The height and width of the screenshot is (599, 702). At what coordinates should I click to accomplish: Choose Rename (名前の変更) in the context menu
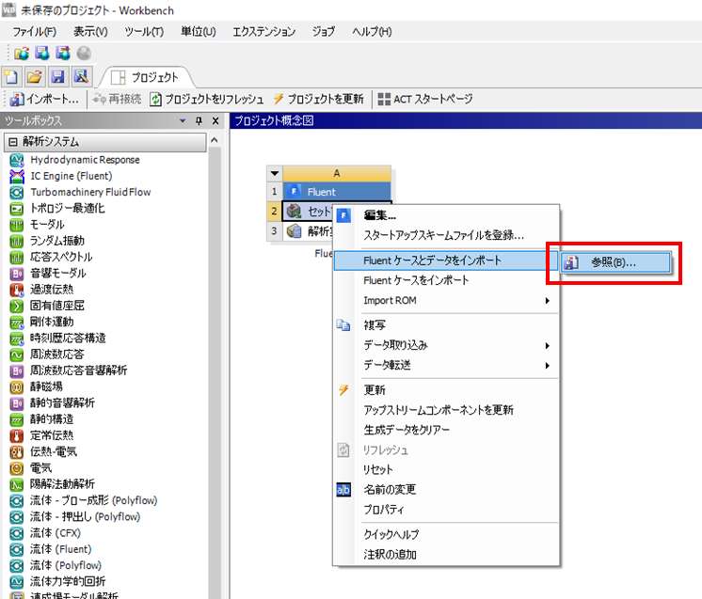pyautogui.click(x=446, y=489)
